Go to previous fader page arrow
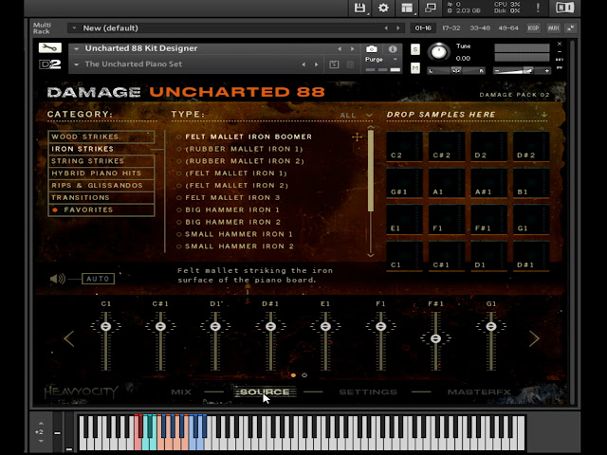 (x=69, y=338)
